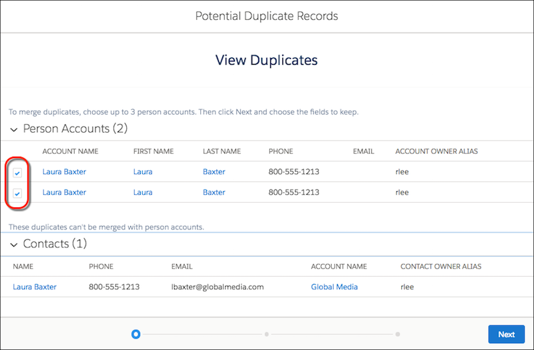Screen dimensions: 534x350
Task: Click the View Duplicates heading
Action: click(x=266, y=60)
